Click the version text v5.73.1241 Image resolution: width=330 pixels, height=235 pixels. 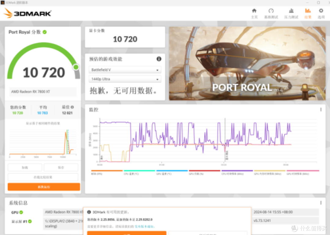click(x=262, y=220)
